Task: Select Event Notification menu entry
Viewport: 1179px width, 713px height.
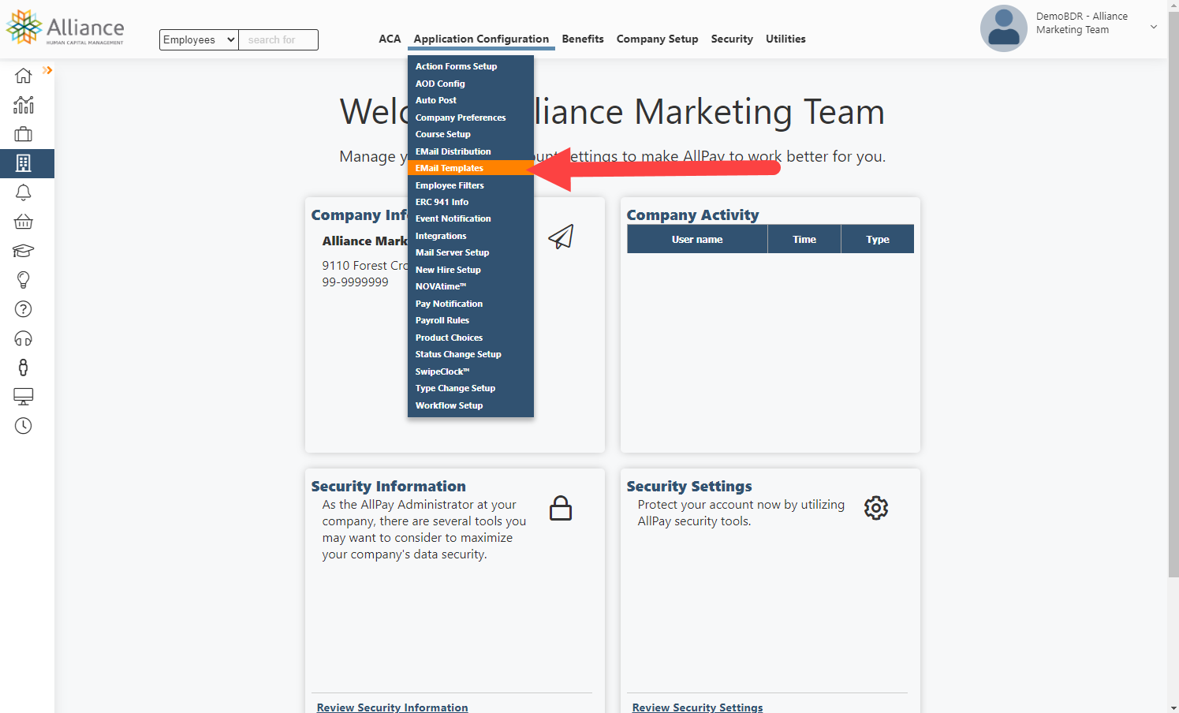Action: 471,218
